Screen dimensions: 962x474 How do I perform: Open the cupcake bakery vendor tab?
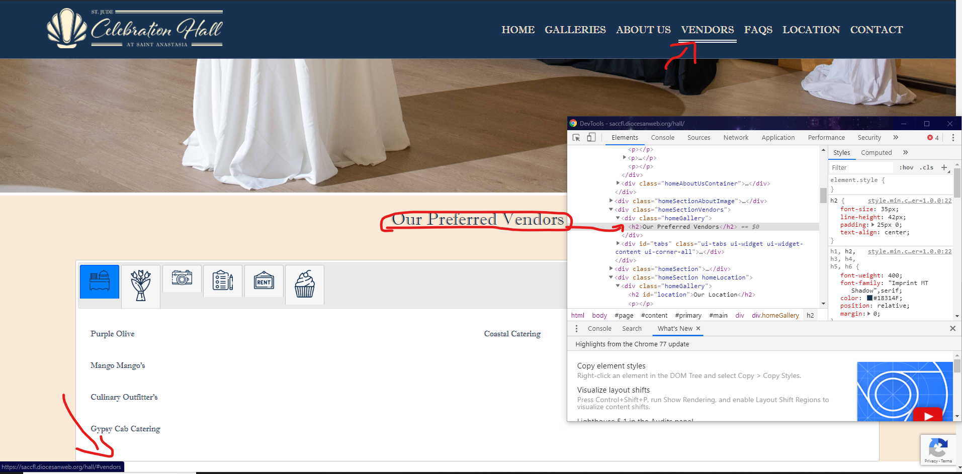pos(305,284)
